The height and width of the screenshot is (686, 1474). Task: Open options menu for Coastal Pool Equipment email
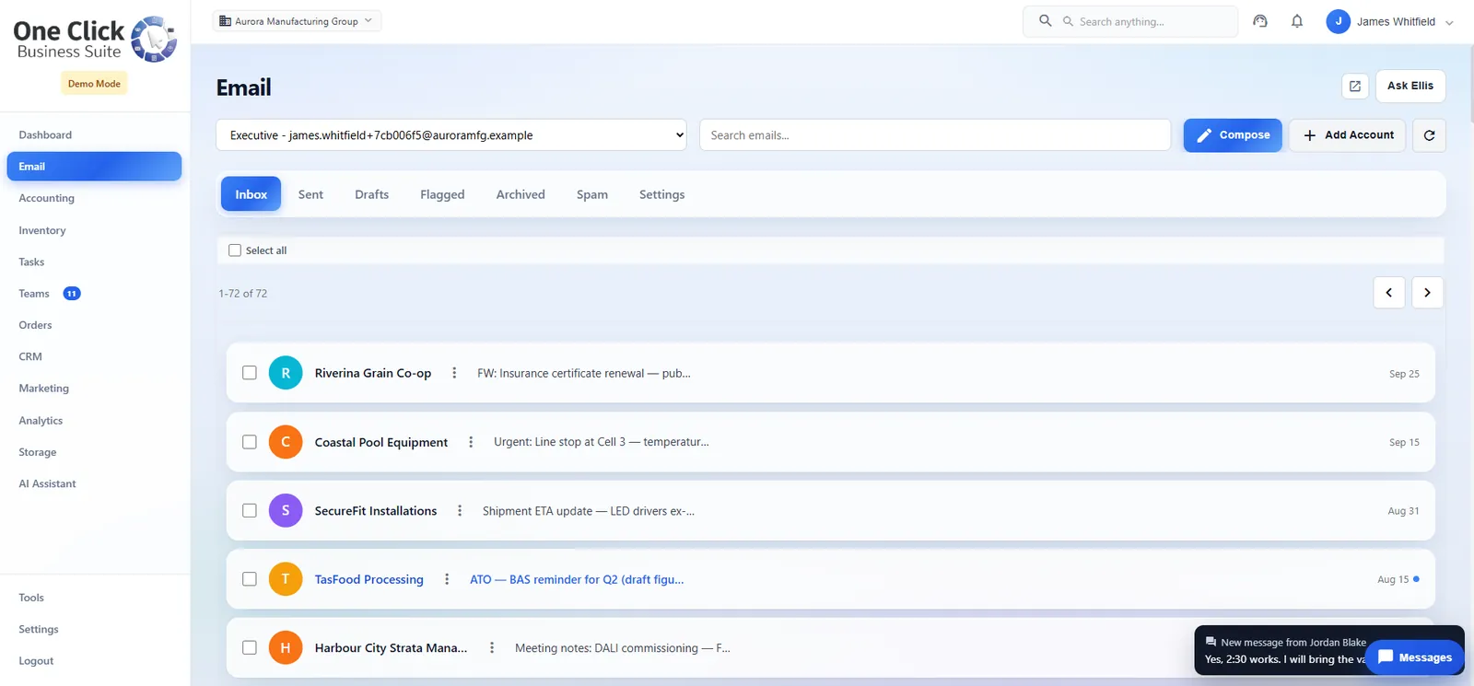pyautogui.click(x=471, y=442)
